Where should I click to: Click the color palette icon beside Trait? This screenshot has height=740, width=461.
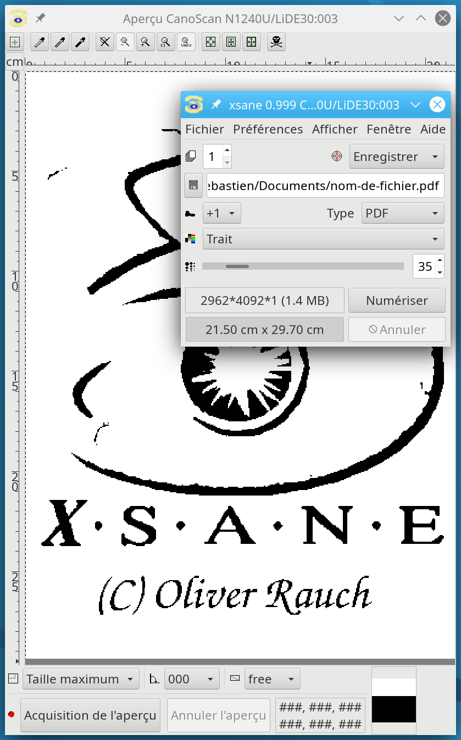point(191,239)
